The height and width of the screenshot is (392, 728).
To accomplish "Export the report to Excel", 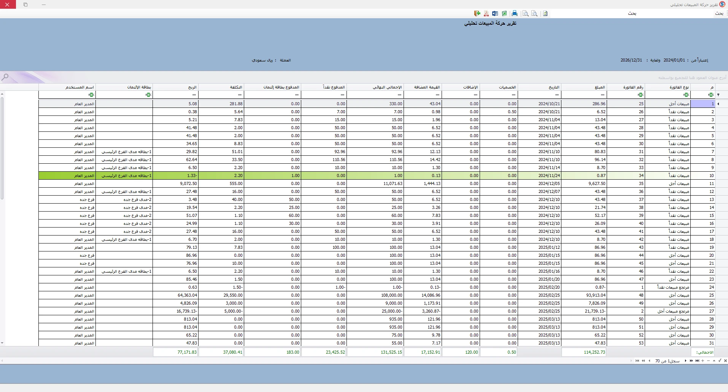I will pyautogui.click(x=504, y=13).
